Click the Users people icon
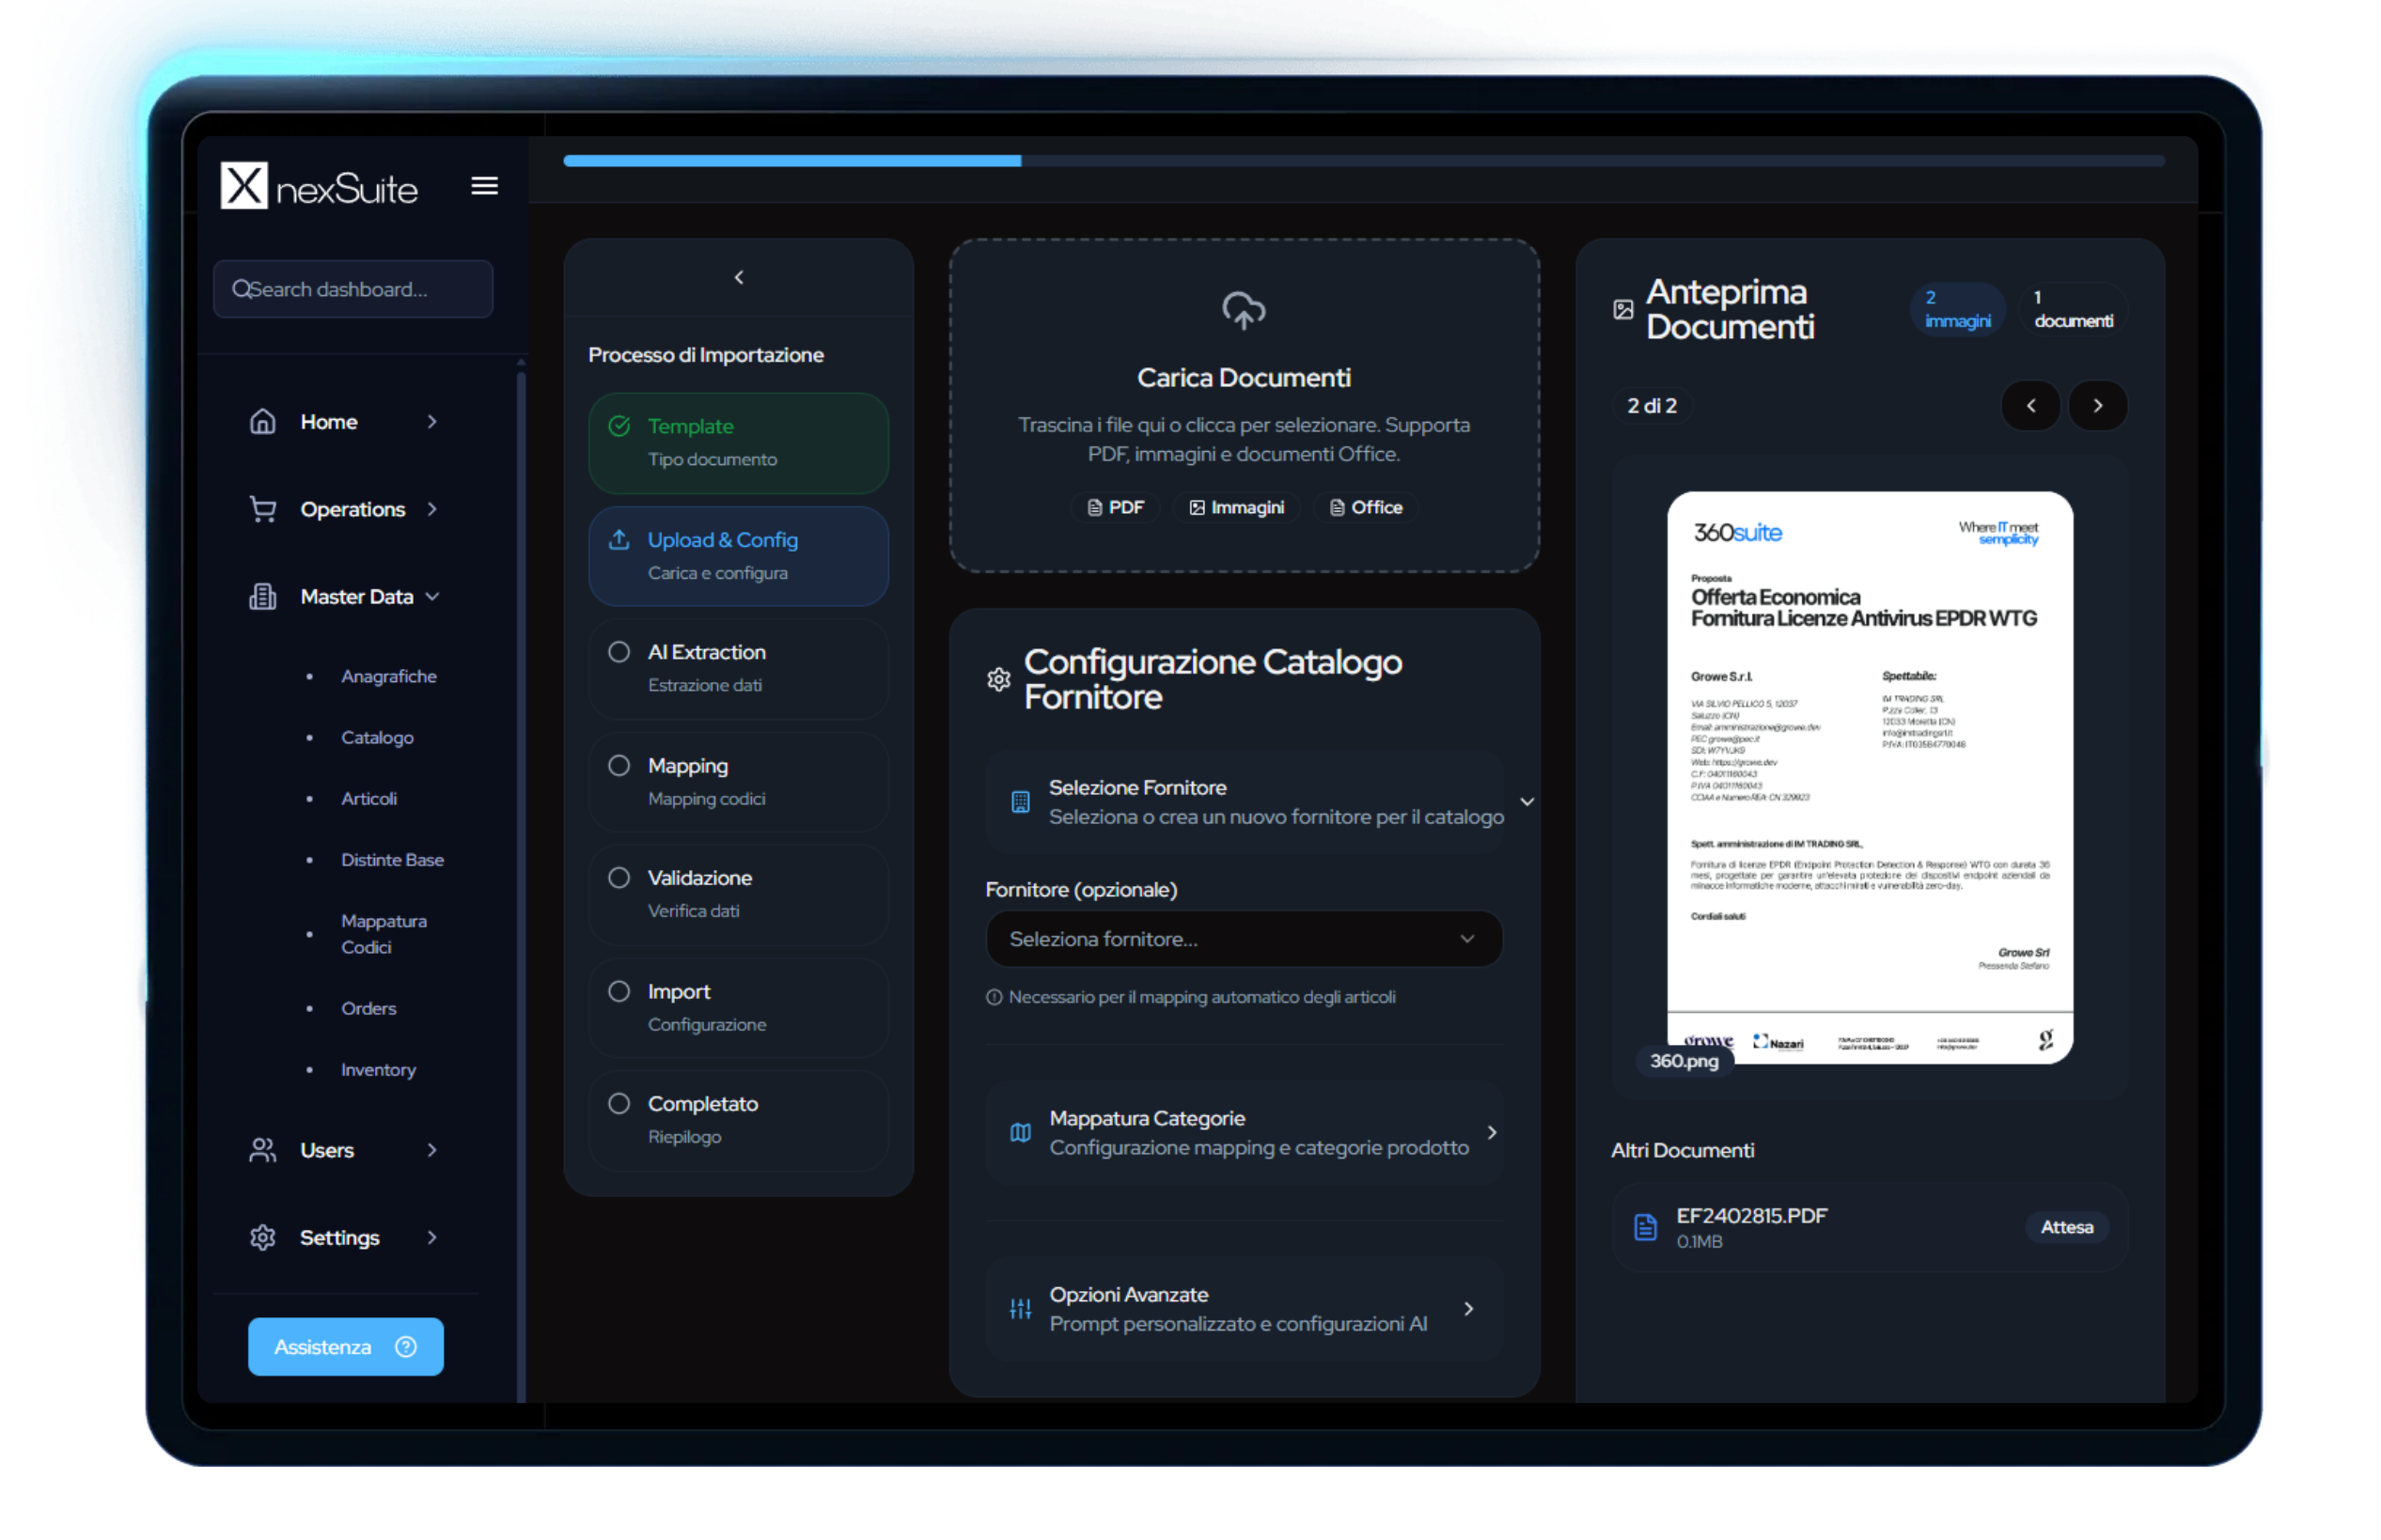This screenshot has height=1540, width=2381. click(x=262, y=1150)
